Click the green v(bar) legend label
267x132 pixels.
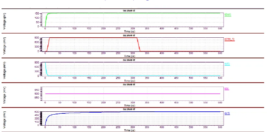228,14
